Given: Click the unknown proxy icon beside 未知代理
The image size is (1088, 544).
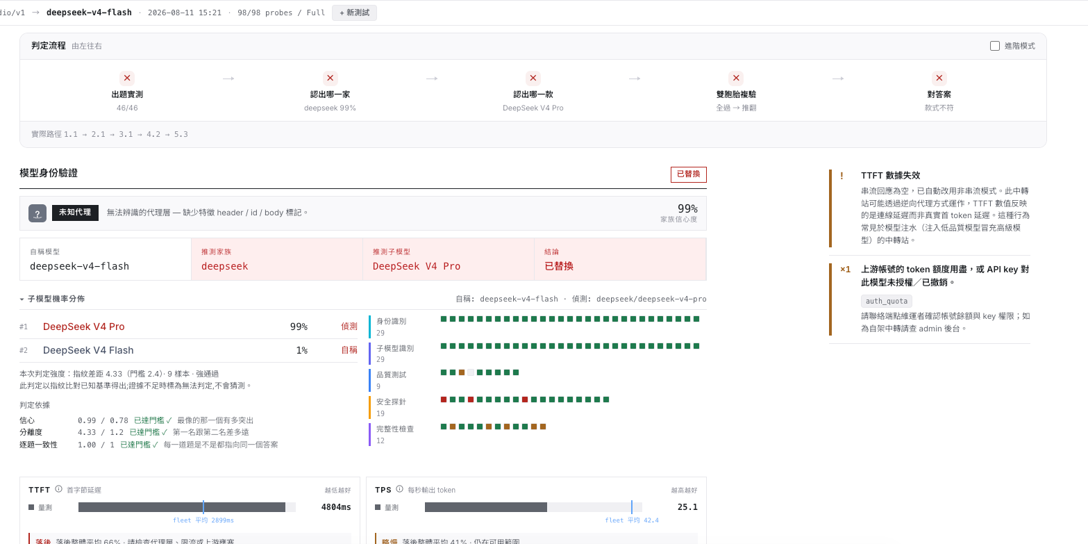Looking at the screenshot, I should tap(37, 213).
